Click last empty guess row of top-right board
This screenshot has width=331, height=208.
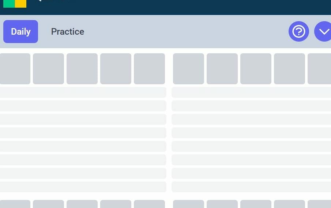(x=251, y=187)
